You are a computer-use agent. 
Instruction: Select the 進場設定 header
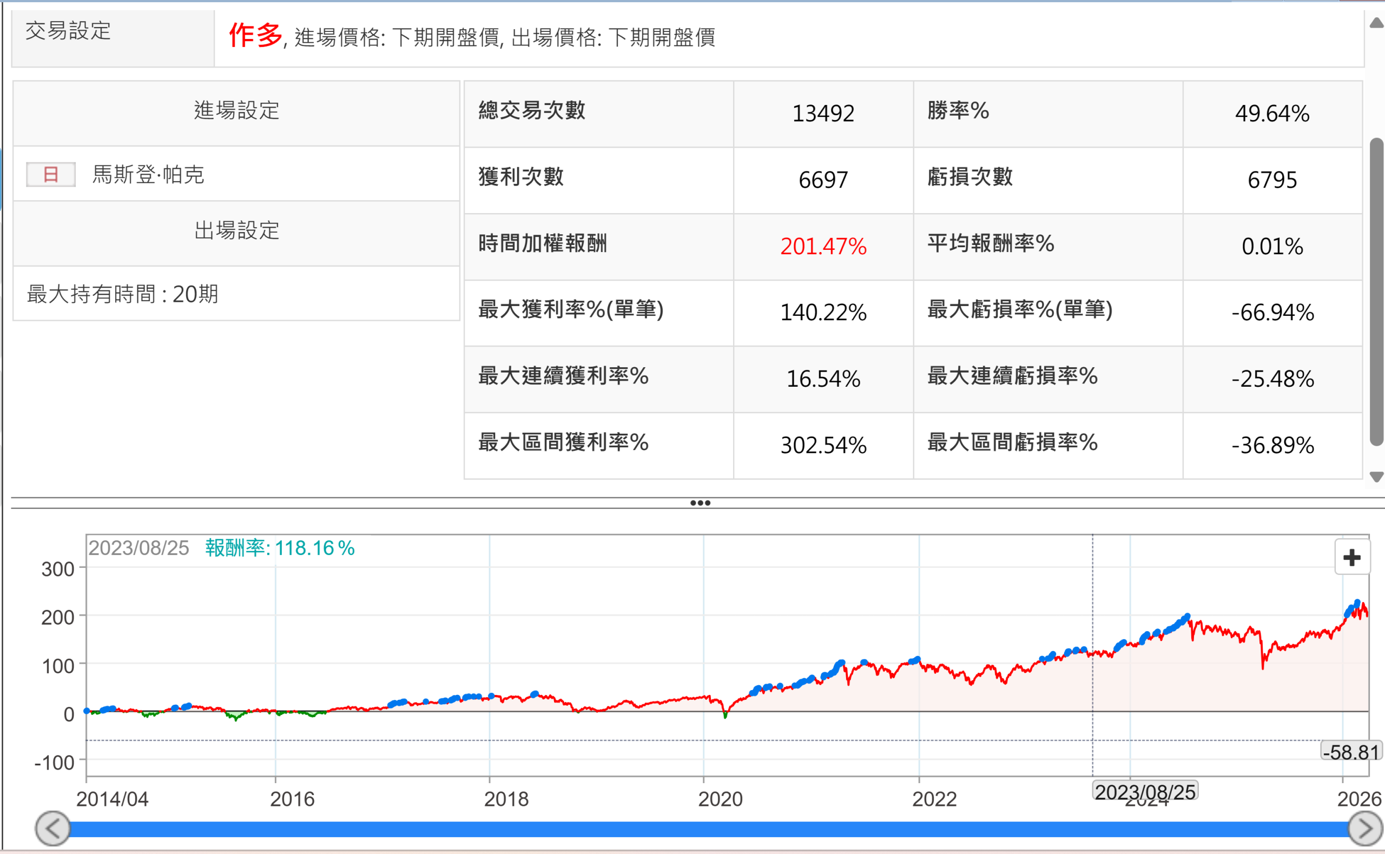(x=236, y=111)
